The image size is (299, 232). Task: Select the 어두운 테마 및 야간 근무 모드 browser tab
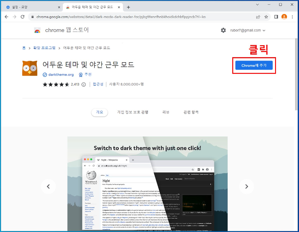93,7
